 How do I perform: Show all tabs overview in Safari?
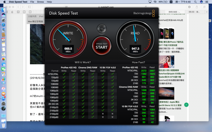point(204,7)
